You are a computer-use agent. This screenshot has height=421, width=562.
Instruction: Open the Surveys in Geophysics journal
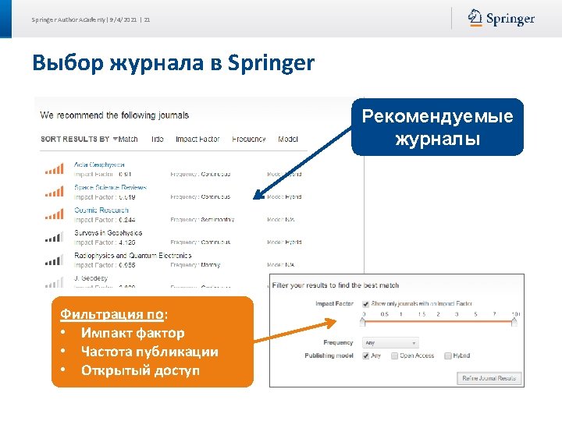tap(108, 232)
